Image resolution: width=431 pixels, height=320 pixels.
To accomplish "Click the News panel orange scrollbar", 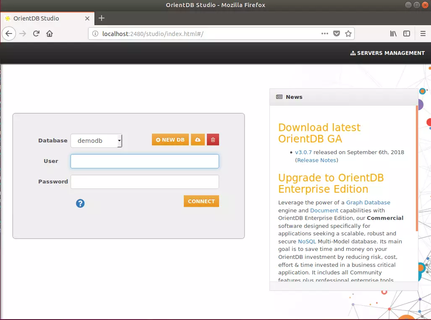I will click(x=417, y=168).
